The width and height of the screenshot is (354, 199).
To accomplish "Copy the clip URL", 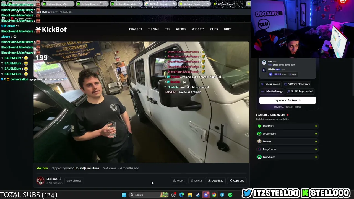I will click(237, 181).
